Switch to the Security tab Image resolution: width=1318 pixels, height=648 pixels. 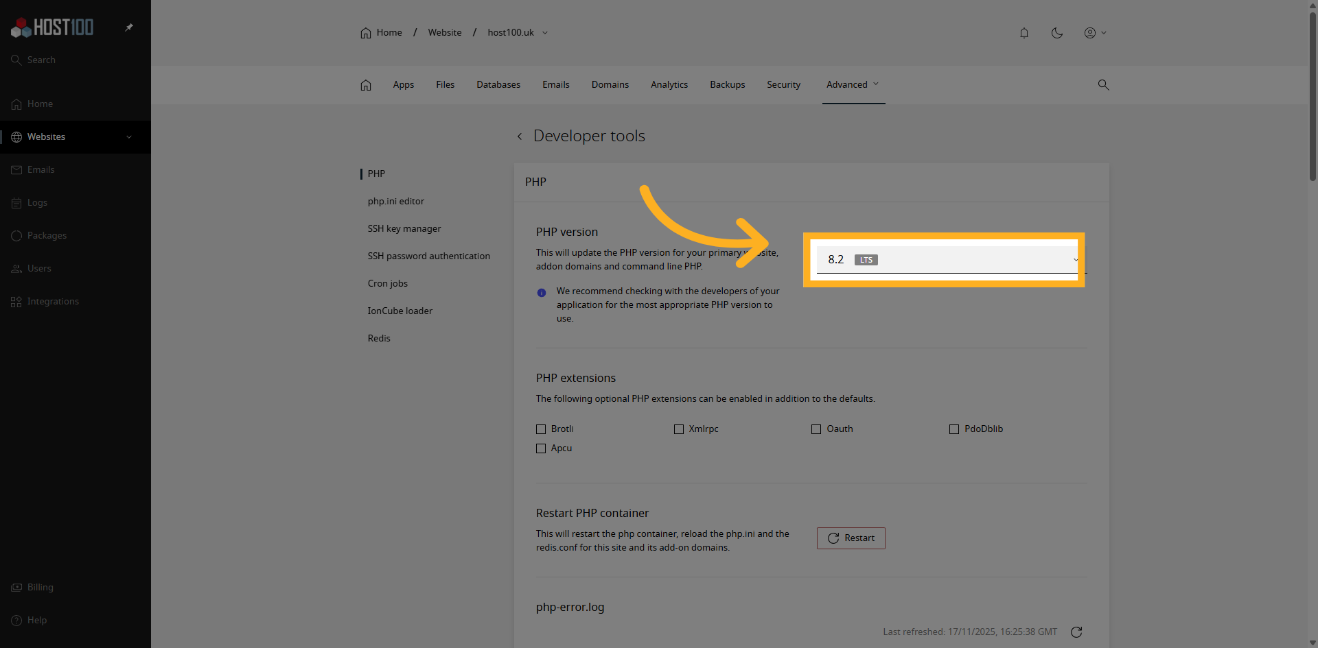click(x=784, y=84)
